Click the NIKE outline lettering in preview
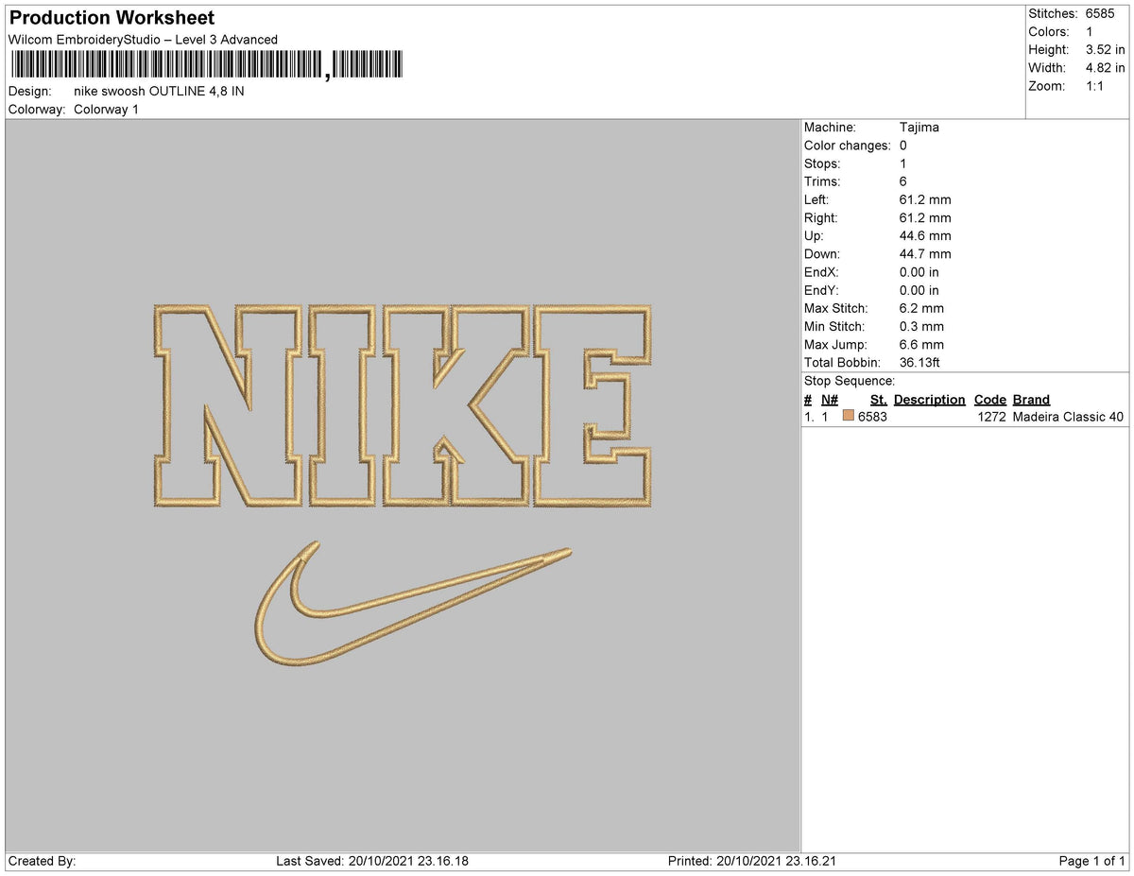 (402, 405)
